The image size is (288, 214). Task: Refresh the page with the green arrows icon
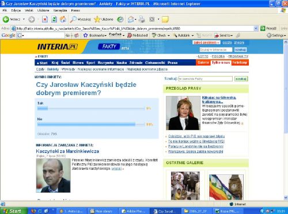pos(54,19)
